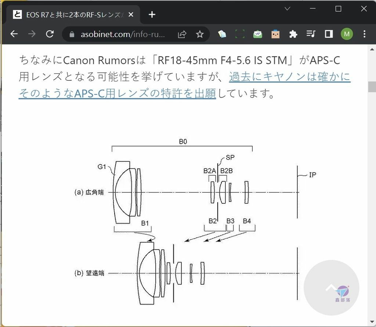This screenshot has height=327, width=376.
Task: Open the green mail-check extension
Action: (x=257, y=34)
